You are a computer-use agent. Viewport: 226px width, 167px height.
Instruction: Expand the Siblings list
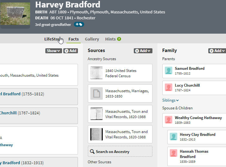click(170, 100)
